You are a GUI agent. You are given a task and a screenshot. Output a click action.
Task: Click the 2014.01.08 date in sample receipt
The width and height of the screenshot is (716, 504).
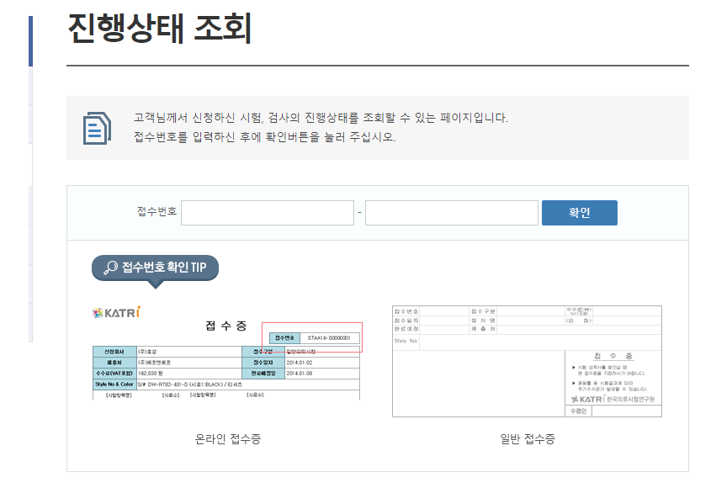pos(300,374)
